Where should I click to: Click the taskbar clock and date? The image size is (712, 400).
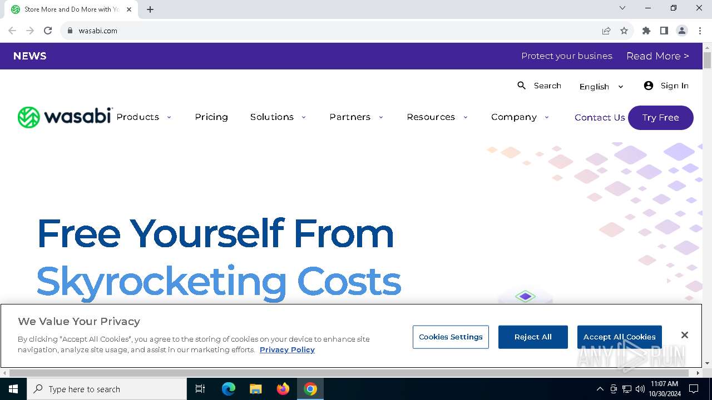(665, 389)
